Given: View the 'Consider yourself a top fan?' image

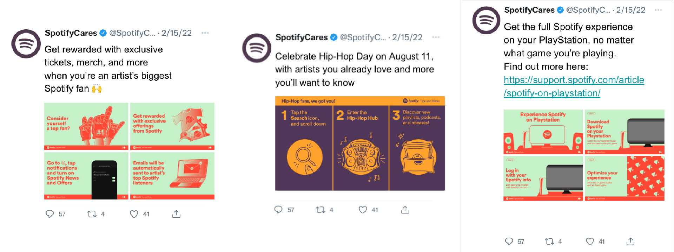Looking at the screenshot, I should (86, 126).
